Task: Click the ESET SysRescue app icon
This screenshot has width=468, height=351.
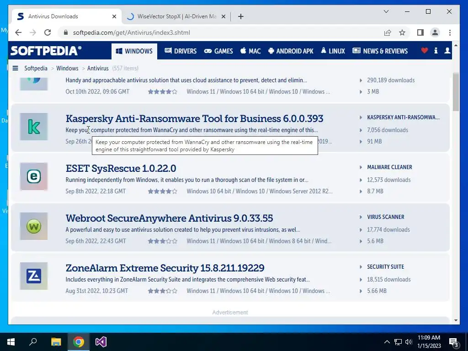Action: pyautogui.click(x=34, y=176)
